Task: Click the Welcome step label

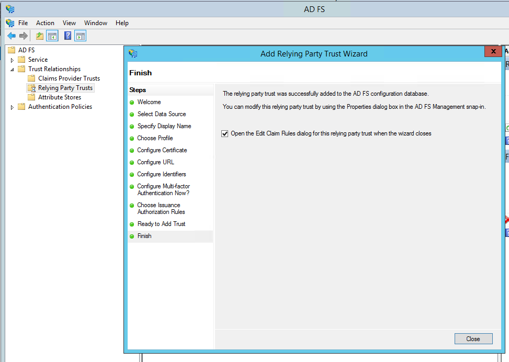Action: 149,102
